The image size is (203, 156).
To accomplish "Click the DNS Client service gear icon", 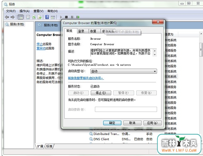I will point(91,139).
